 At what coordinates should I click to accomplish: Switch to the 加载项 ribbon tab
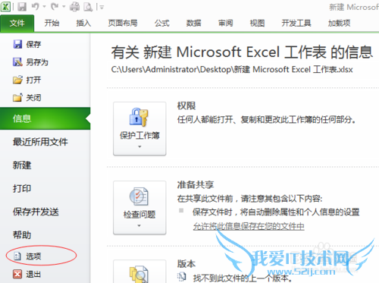click(339, 24)
